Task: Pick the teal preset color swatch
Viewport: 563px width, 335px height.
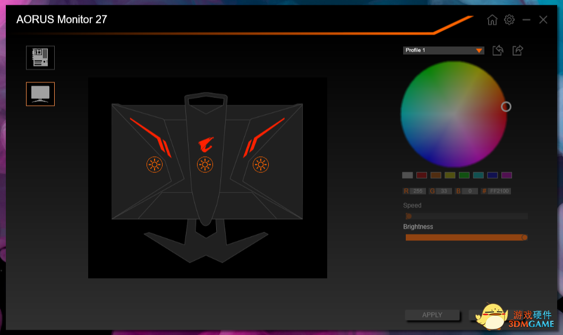Action: pyautogui.click(x=478, y=175)
